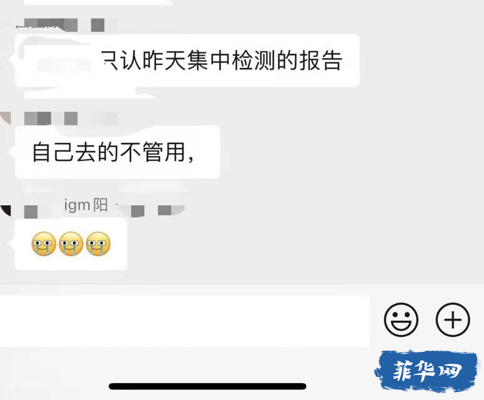Tap the pixelated text right of igm 阳
484x400 pixels.
tap(151, 210)
